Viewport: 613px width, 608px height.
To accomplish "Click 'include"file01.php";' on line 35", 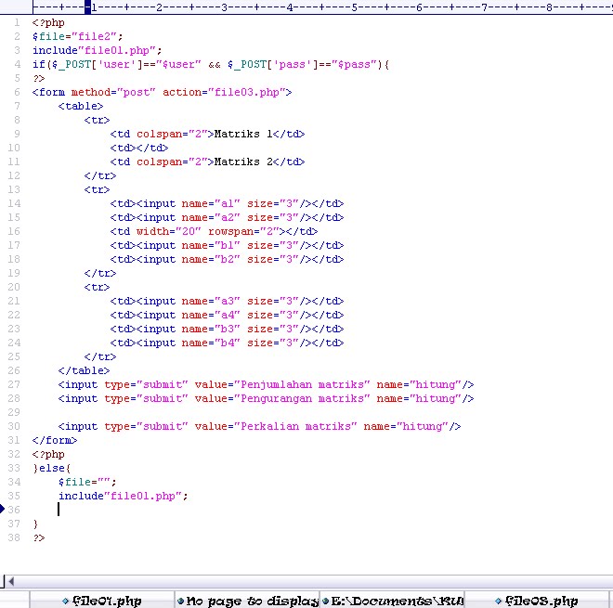I will pyautogui.click(x=124, y=496).
